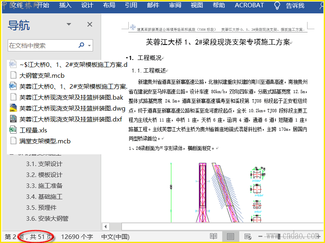This screenshot has height=243, width=325.
Task: Select file 满堂支架模型.mcb
Action: tap(45, 141)
